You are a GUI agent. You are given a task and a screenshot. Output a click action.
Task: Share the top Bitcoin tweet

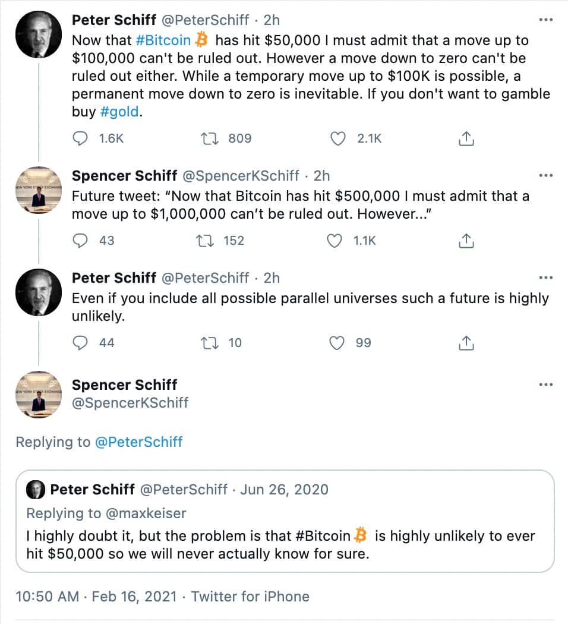click(x=467, y=138)
